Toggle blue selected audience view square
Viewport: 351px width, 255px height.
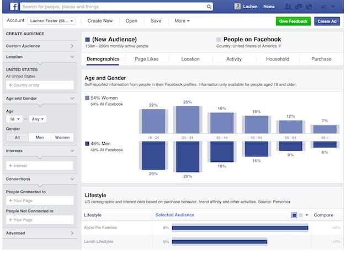point(294,215)
